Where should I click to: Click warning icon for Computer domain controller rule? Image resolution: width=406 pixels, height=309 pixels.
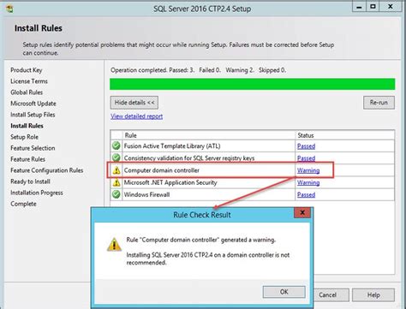(116, 170)
